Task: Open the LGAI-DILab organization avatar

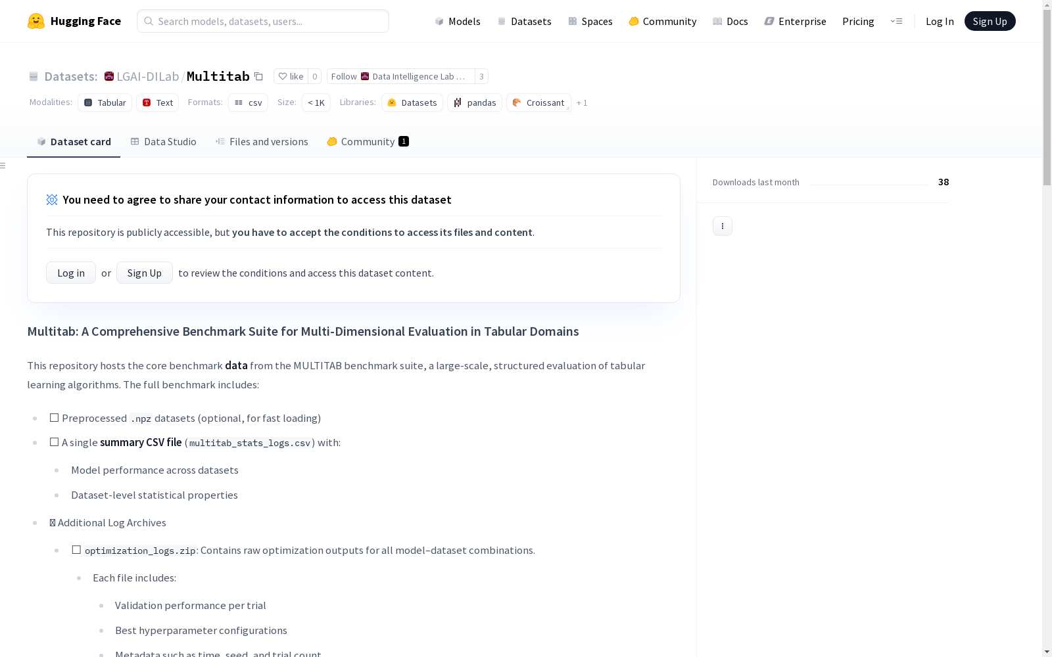Action: tap(109, 76)
